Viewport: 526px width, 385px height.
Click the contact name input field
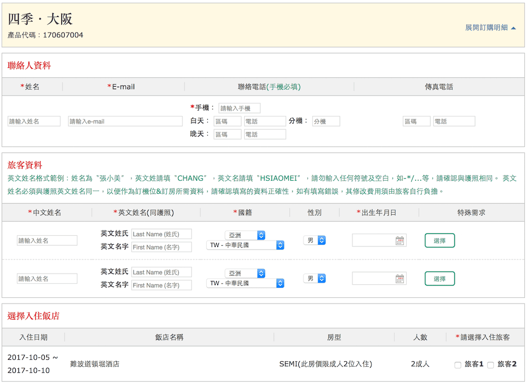pos(34,121)
